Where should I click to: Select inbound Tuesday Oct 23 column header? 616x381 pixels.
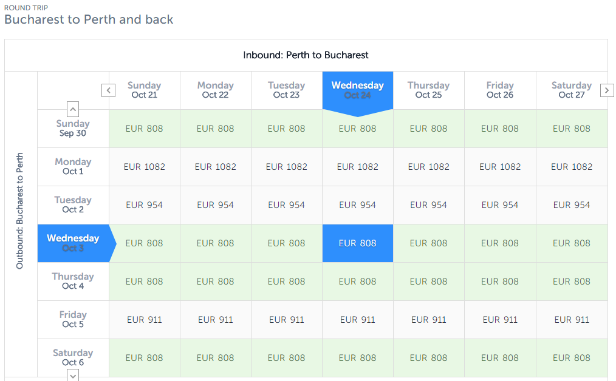(x=286, y=90)
